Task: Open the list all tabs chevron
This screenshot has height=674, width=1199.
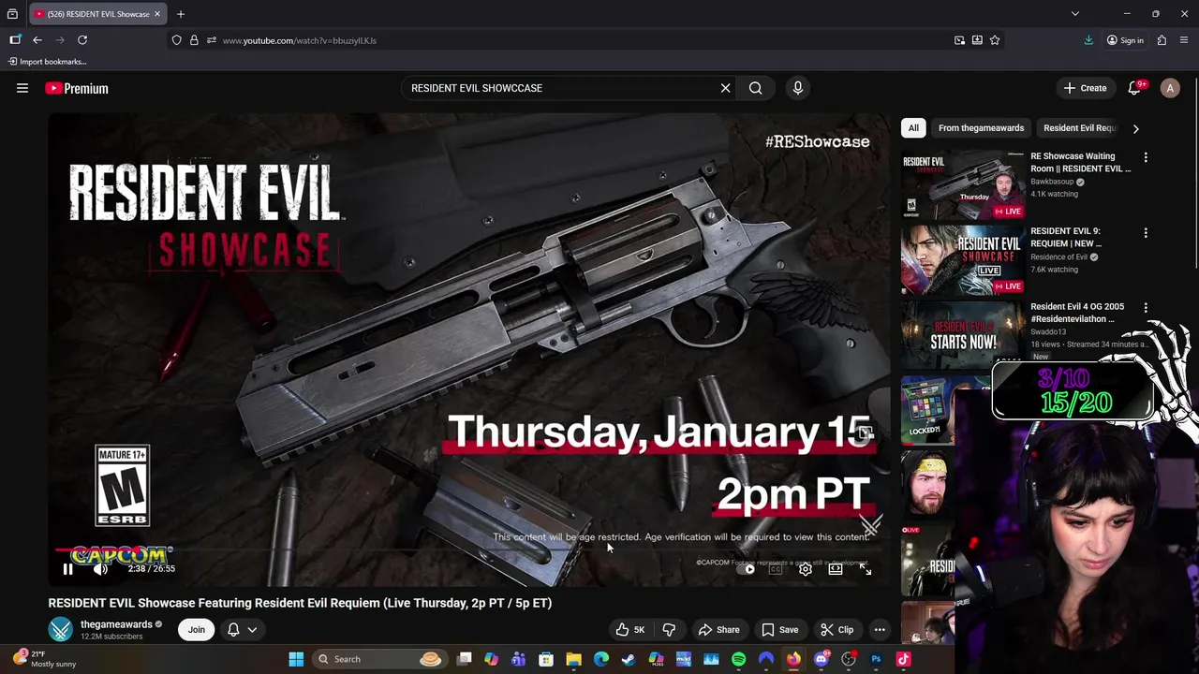Action: [x=1075, y=14]
